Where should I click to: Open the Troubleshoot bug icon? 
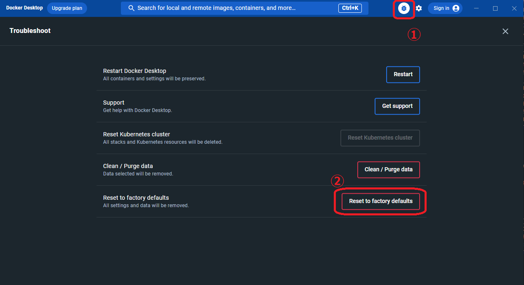pos(404,8)
